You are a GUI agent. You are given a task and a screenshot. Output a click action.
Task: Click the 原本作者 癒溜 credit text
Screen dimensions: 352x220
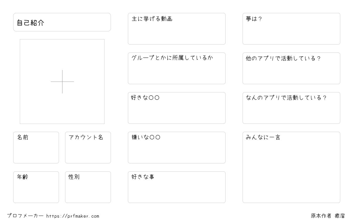pos(328,216)
